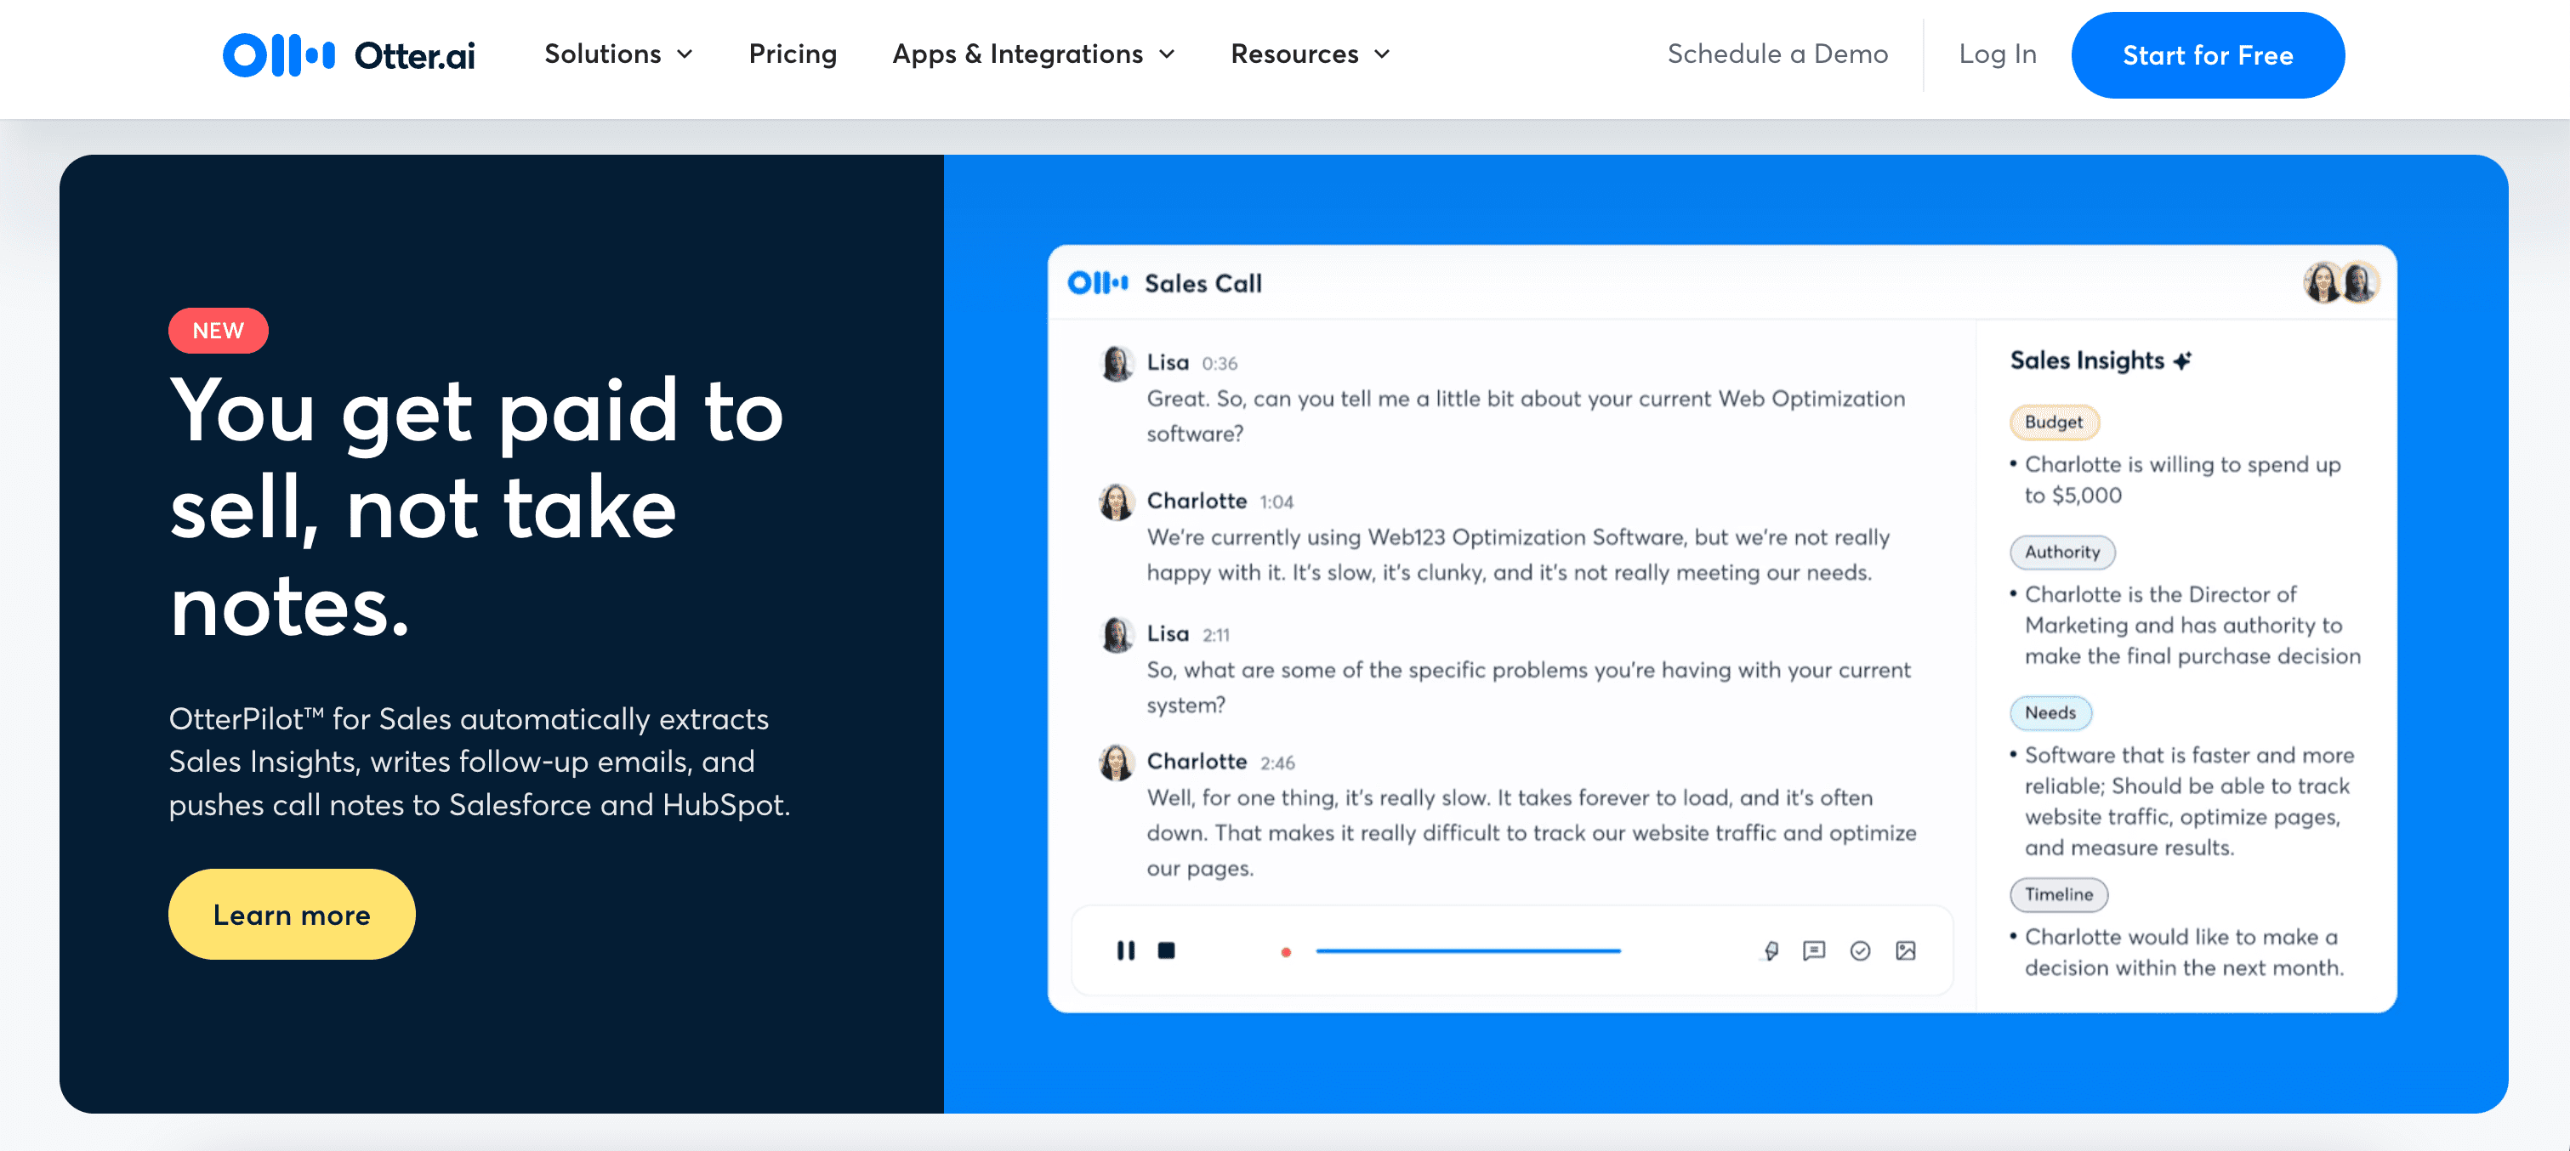
Task: Click Charlotte's avatar at 2:46
Action: (x=1117, y=762)
